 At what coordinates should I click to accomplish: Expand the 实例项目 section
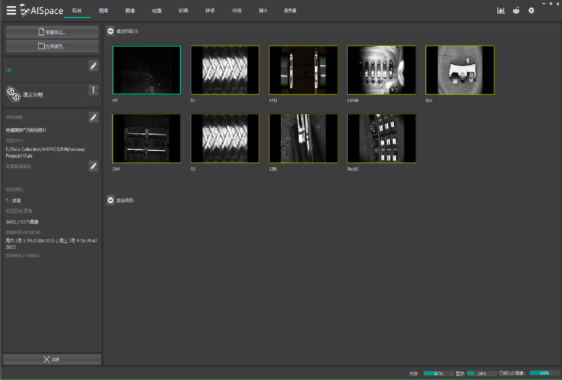click(x=111, y=200)
